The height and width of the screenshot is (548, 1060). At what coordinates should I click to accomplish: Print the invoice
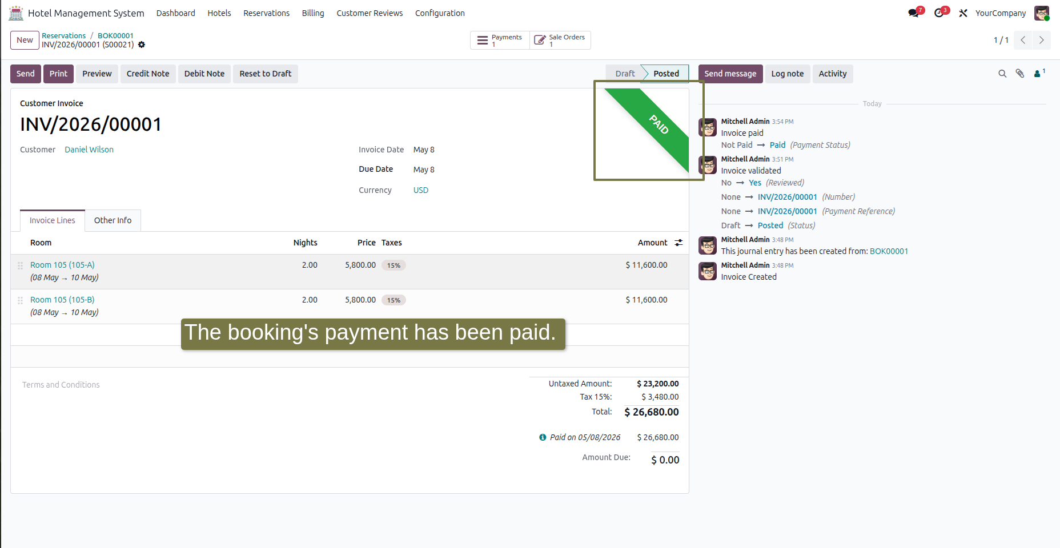click(x=58, y=74)
